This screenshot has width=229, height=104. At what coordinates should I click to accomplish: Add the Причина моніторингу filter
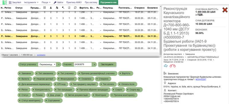tap(124, 95)
